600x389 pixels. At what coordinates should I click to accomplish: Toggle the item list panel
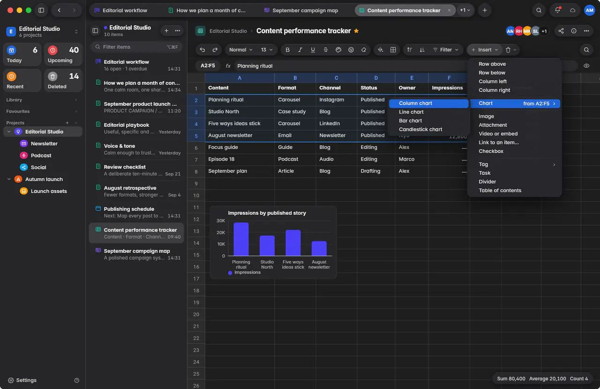[x=95, y=31]
